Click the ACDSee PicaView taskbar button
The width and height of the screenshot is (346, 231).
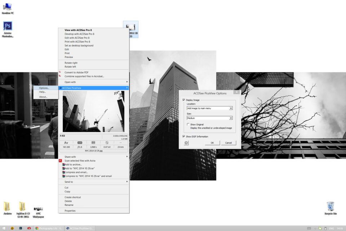tap(80, 228)
